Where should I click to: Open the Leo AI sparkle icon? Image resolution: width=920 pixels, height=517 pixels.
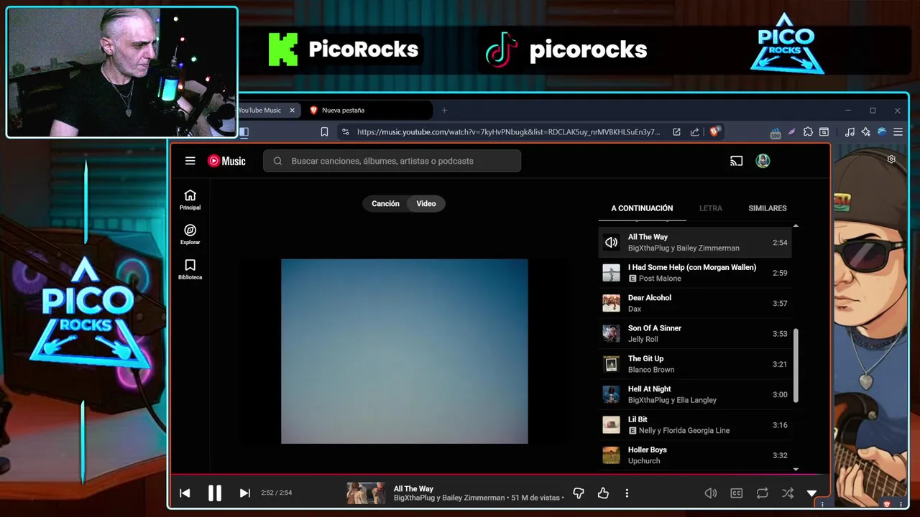tap(865, 132)
